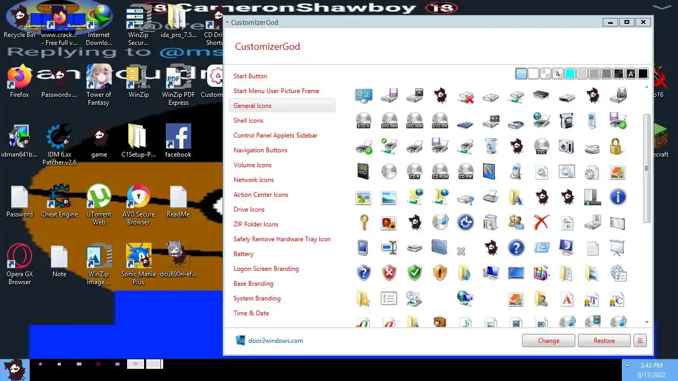Select the DVD-ROM disc icon
This screenshot has height=381, width=678.
[415, 121]
